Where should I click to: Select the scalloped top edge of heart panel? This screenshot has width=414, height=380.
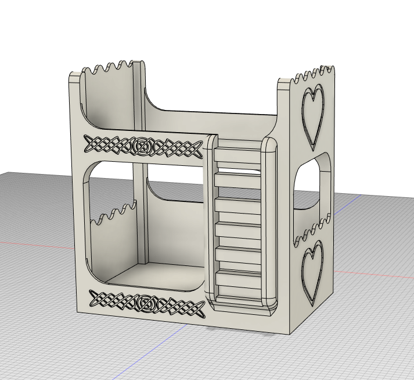pos(314,73)
